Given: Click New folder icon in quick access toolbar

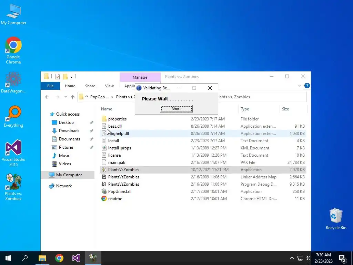Looking at the screenshot, I should tap(65, 77).
